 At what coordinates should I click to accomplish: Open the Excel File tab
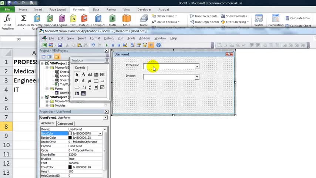tap(7, 10)
